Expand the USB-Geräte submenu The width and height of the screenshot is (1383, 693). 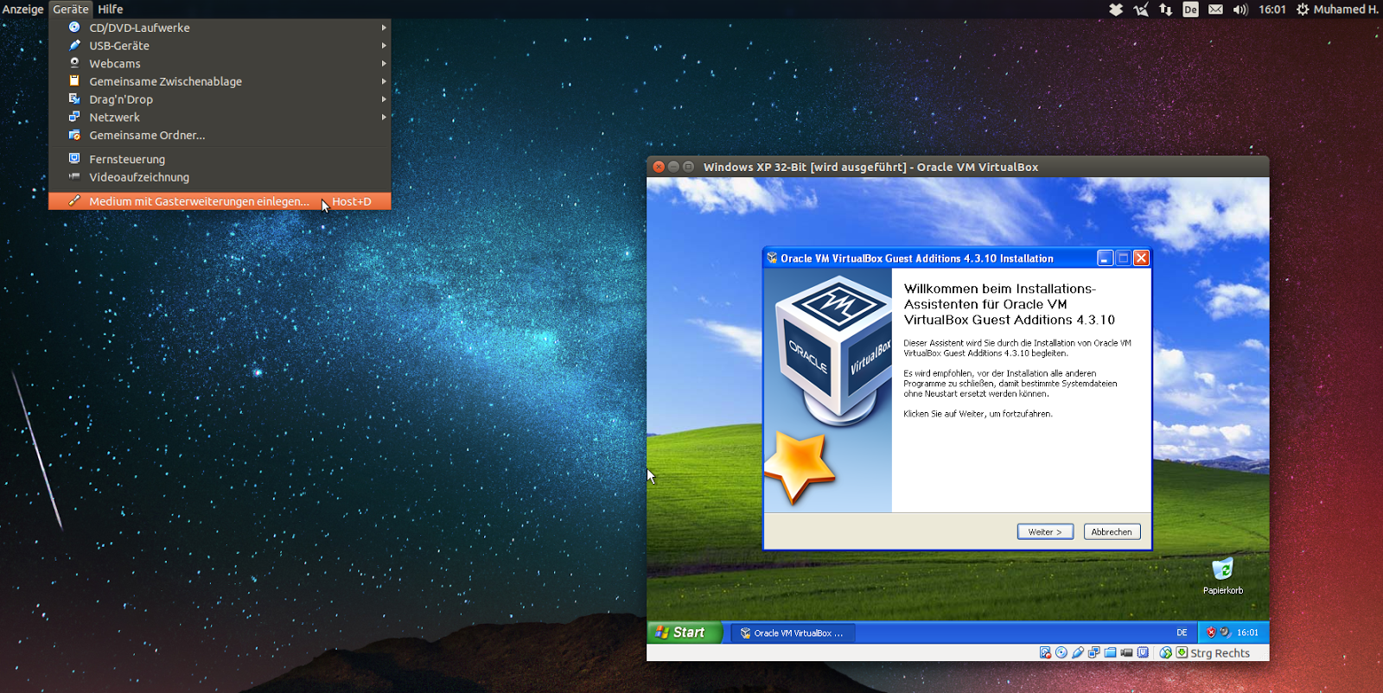pyautogui.click(x=220, y=46)
